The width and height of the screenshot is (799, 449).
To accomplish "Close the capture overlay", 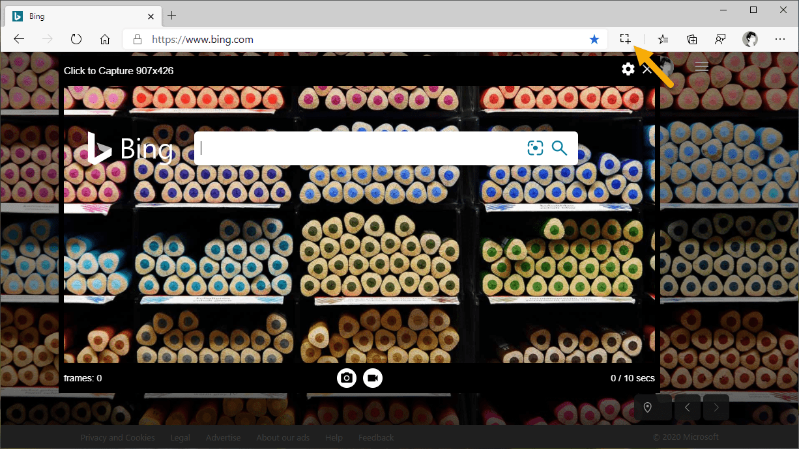I will click(x=646, y=70).
